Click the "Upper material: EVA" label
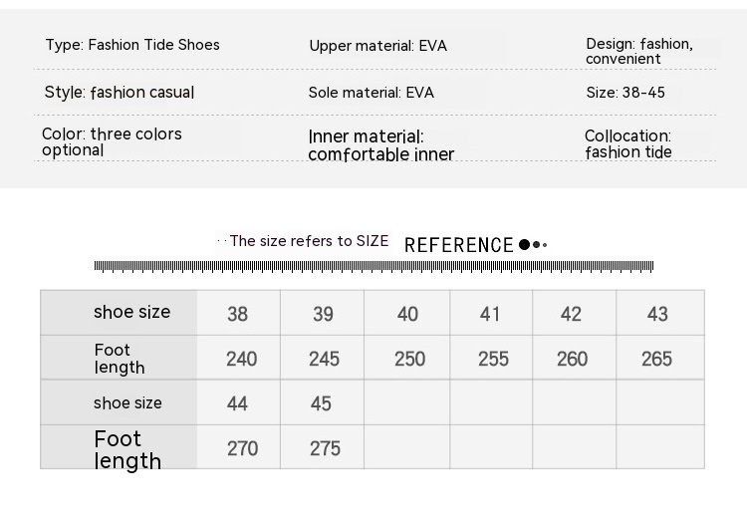Image resolution: width=747 pixels, height=523 pixels. pyautogui.click(x=375, y=46)
